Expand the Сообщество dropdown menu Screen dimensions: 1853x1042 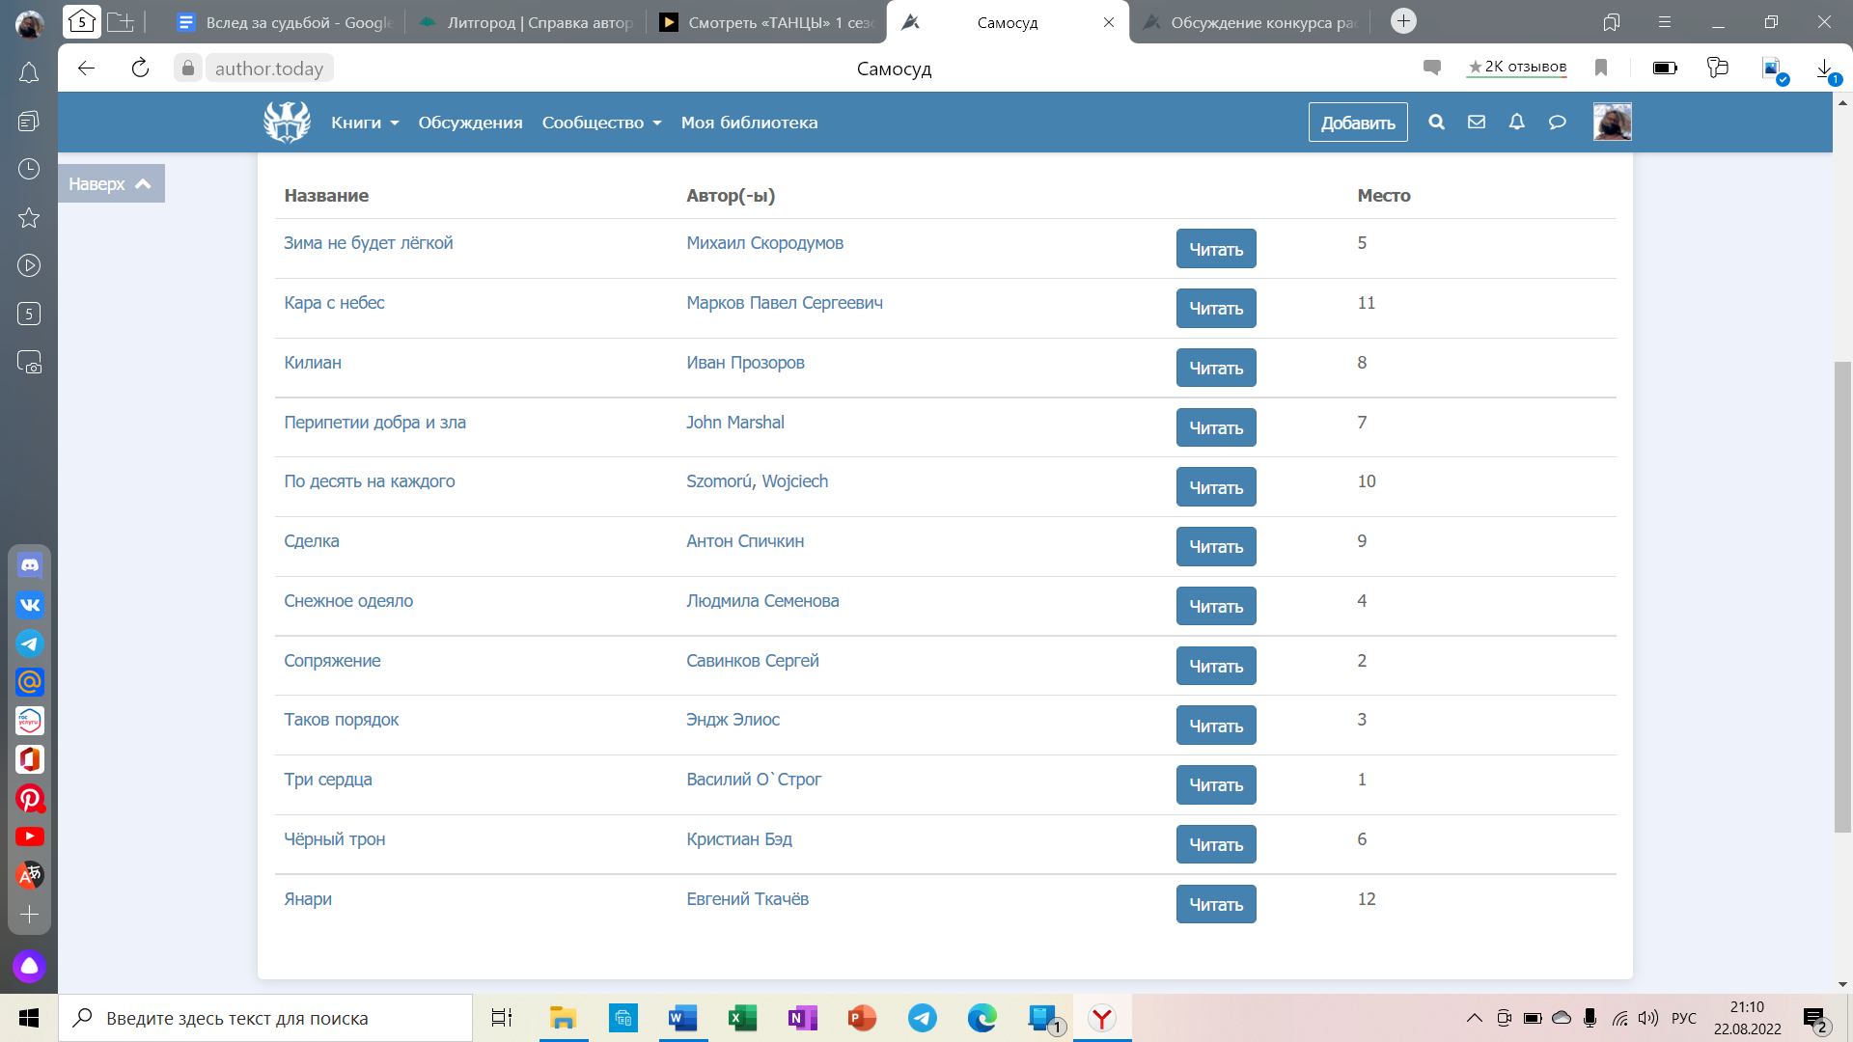(x=601, y=123)
